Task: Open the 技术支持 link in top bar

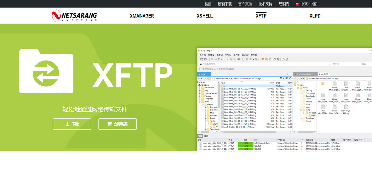Action: pyautogui.click(x=265, y=4)
